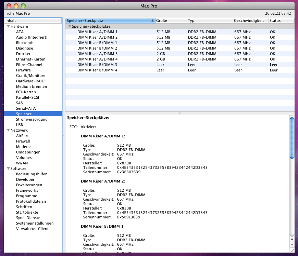Open the Programme section
This screenshot has height=256, width=298.
[x=26, y=196]
